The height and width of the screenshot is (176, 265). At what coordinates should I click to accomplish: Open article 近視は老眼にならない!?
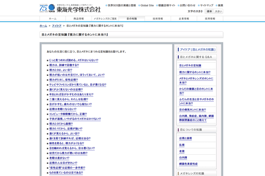(x=63, y=109)
